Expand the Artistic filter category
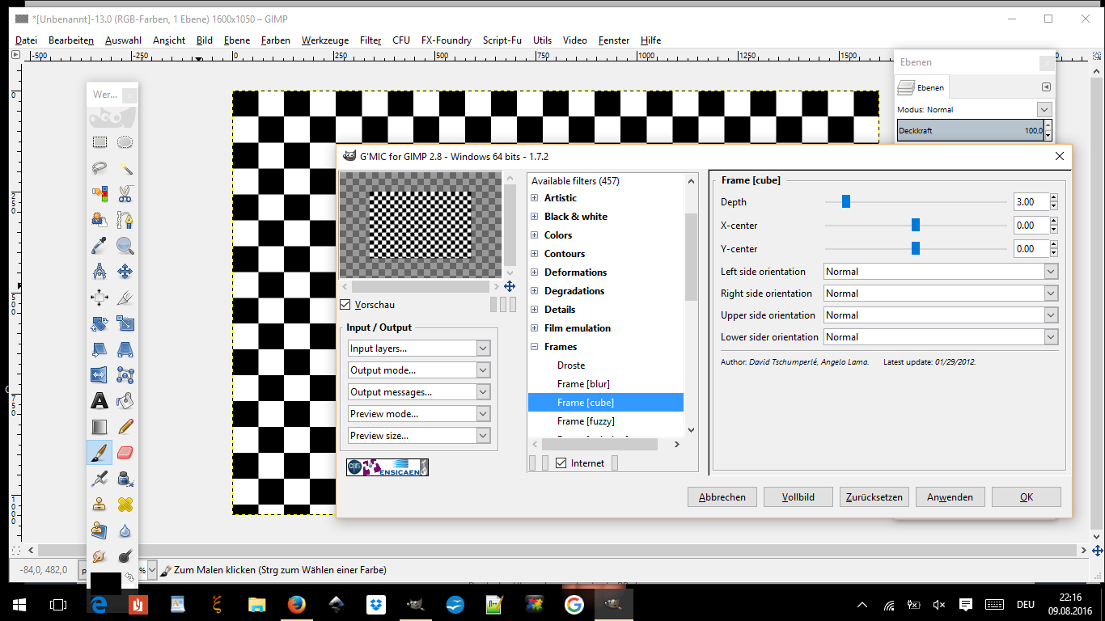The width and height of the screenshot is (1105, 621). point(534,198)
